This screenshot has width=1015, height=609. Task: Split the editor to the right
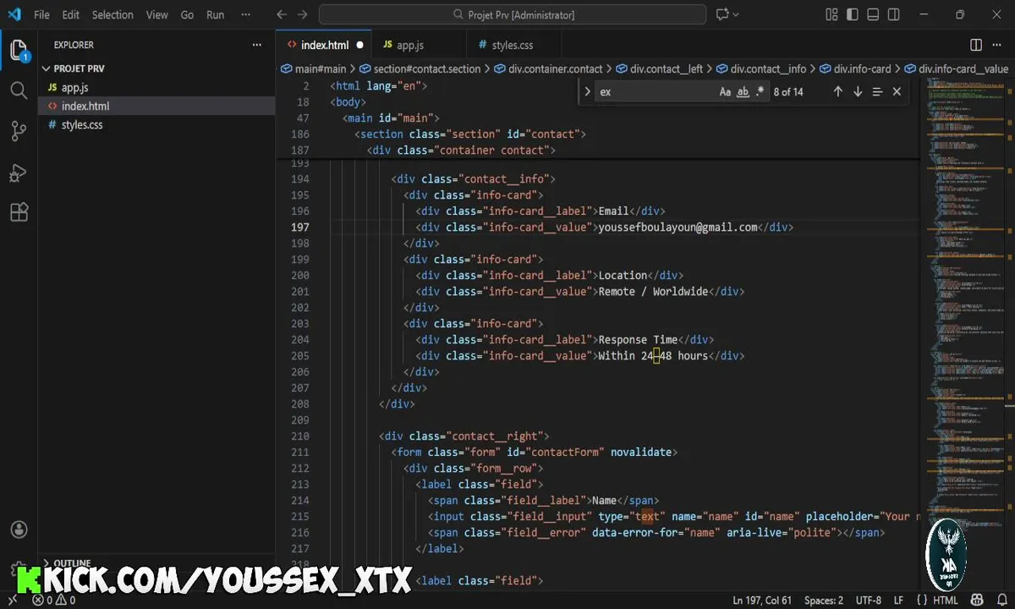coord(976,45)
